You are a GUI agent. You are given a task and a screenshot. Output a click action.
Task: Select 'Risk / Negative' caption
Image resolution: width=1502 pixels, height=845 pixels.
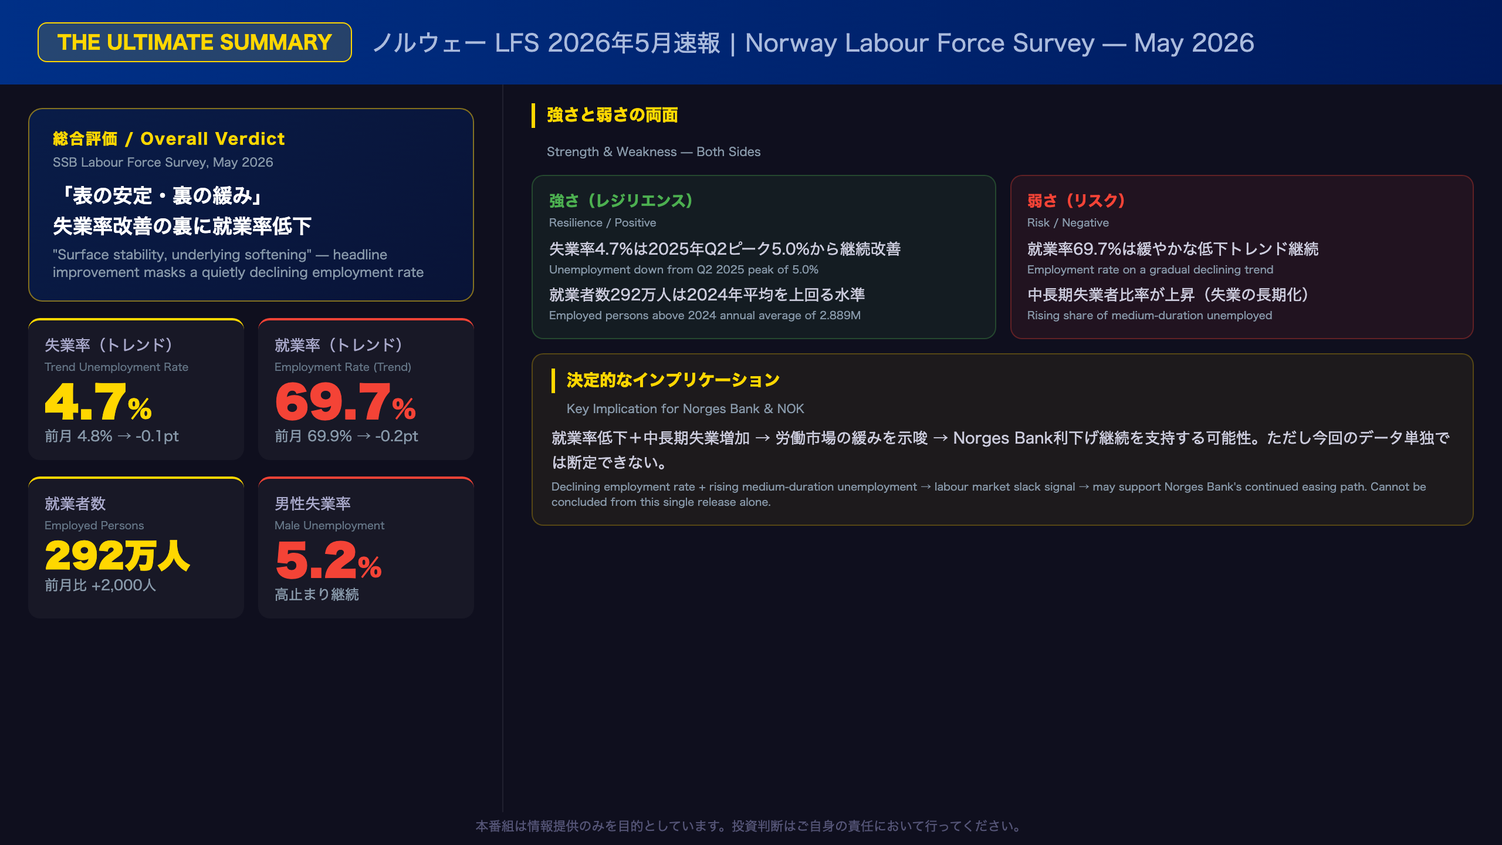(1068, 223)
